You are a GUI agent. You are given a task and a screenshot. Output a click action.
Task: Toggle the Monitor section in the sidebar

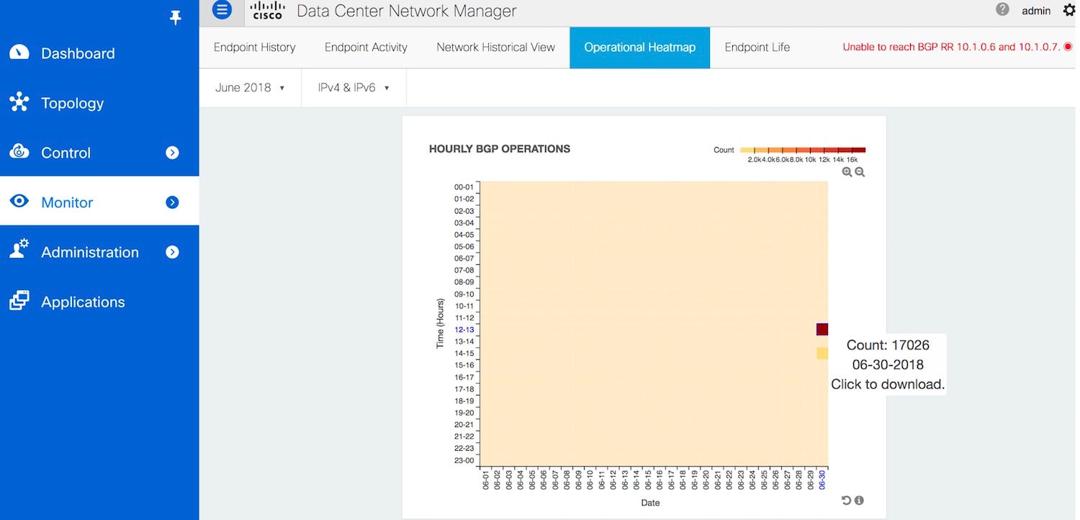click(x=173, y=202)
